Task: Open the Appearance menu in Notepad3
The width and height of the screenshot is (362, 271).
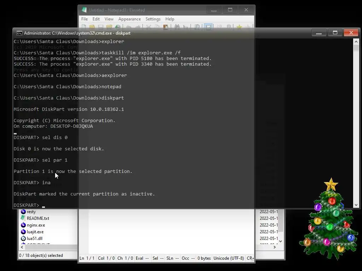Action: click(x=129, y=19)
